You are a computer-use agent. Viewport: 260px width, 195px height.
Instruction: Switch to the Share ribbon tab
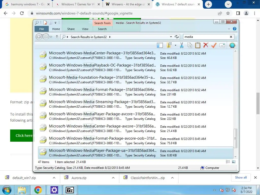(71, 29)
